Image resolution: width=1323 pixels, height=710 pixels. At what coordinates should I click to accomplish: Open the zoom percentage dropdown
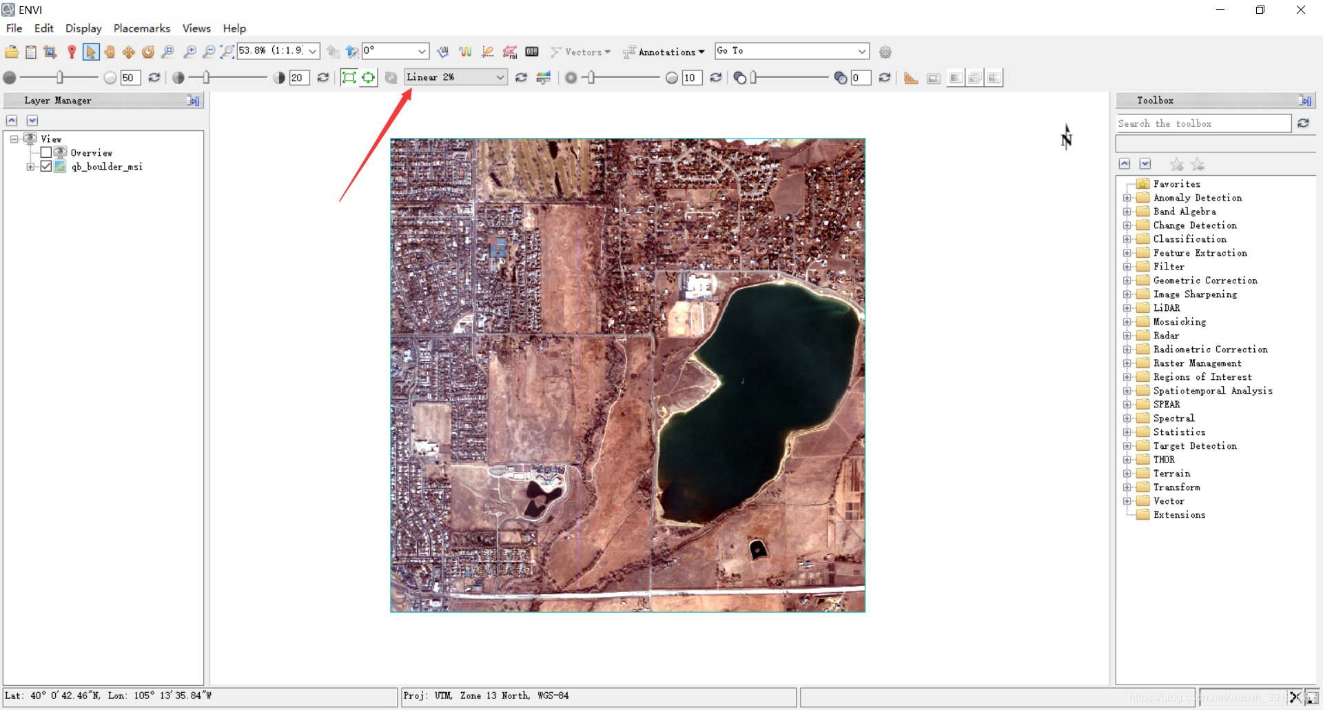[313, 51]
